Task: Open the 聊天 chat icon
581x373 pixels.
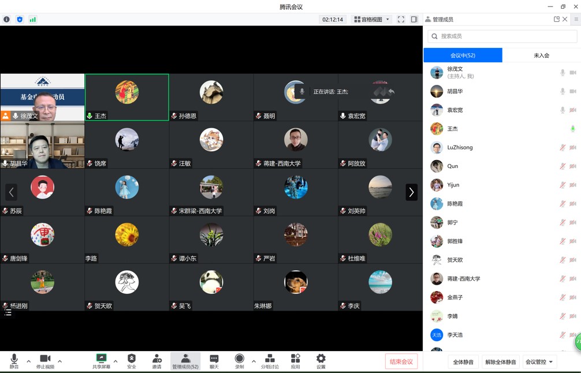Action: pyautogui.click(x=214, y=361)
